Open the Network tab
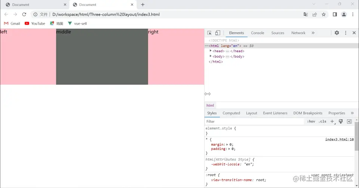Viewport: 359px width, 188px height. [x=298, y=33]
